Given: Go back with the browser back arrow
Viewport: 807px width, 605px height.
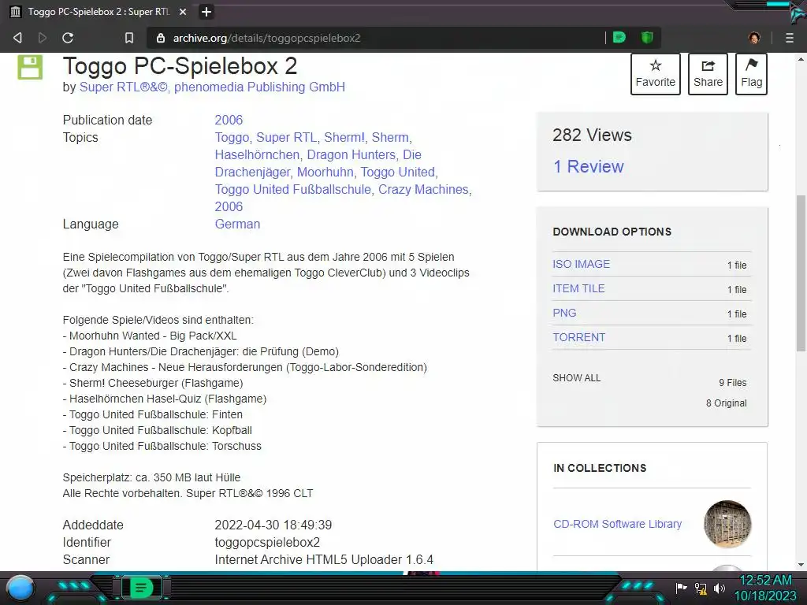Looking at the screenshot, I should click(17, 38).
